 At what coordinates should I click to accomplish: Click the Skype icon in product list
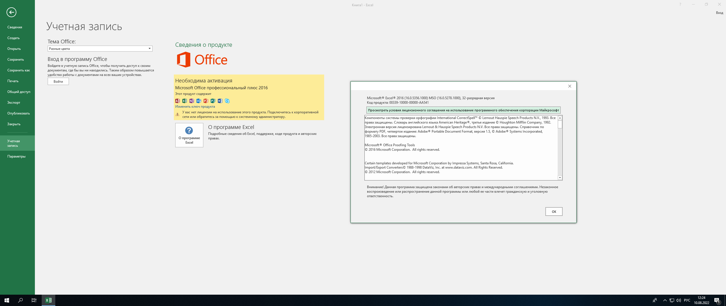pyautogui.click(x=227, y=101)
